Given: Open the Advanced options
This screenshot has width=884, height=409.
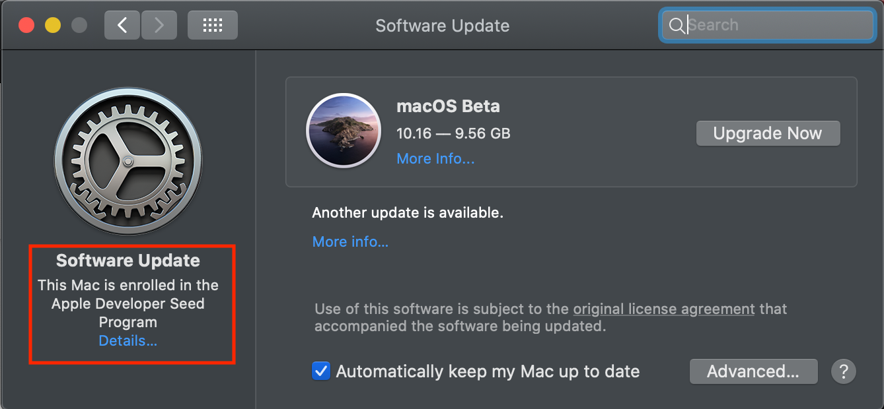Looking at the screenshot, I should [753, 371].
